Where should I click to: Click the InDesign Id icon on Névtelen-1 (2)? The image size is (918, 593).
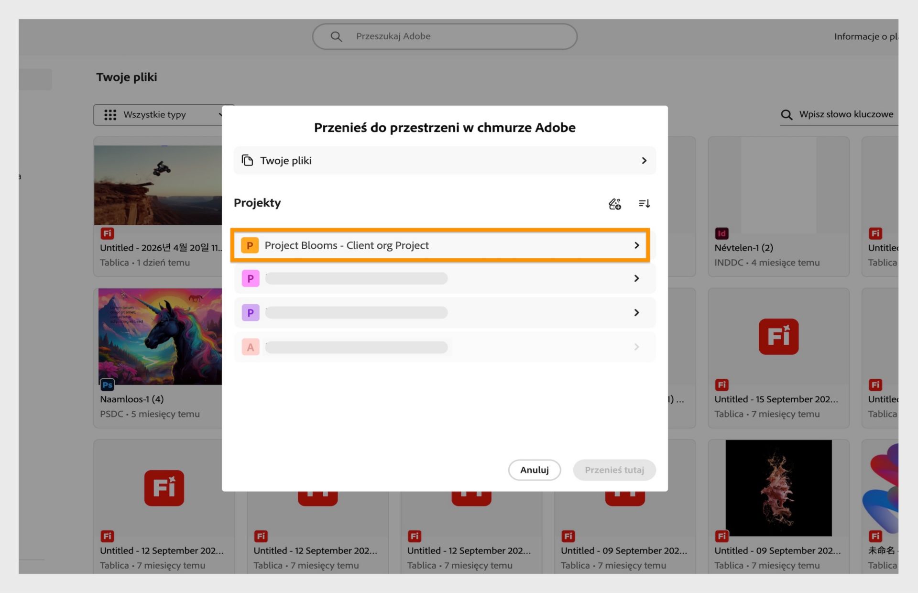[x=721, y=233]
